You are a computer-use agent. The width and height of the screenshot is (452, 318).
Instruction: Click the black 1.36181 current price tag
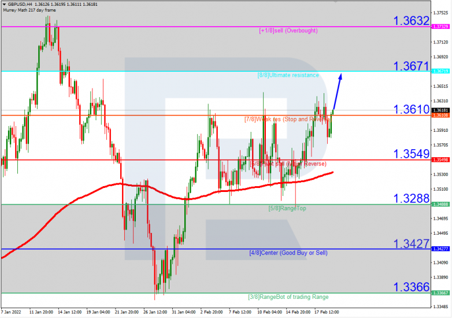coord(440,110)
